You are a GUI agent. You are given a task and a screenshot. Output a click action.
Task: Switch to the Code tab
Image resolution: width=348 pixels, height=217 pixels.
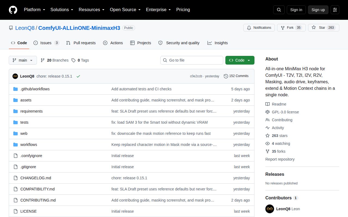tap(19, 43)
